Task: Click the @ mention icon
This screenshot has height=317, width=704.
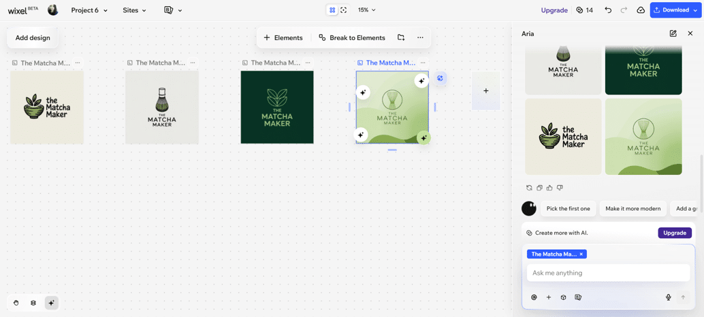Action: coord(534,297)
